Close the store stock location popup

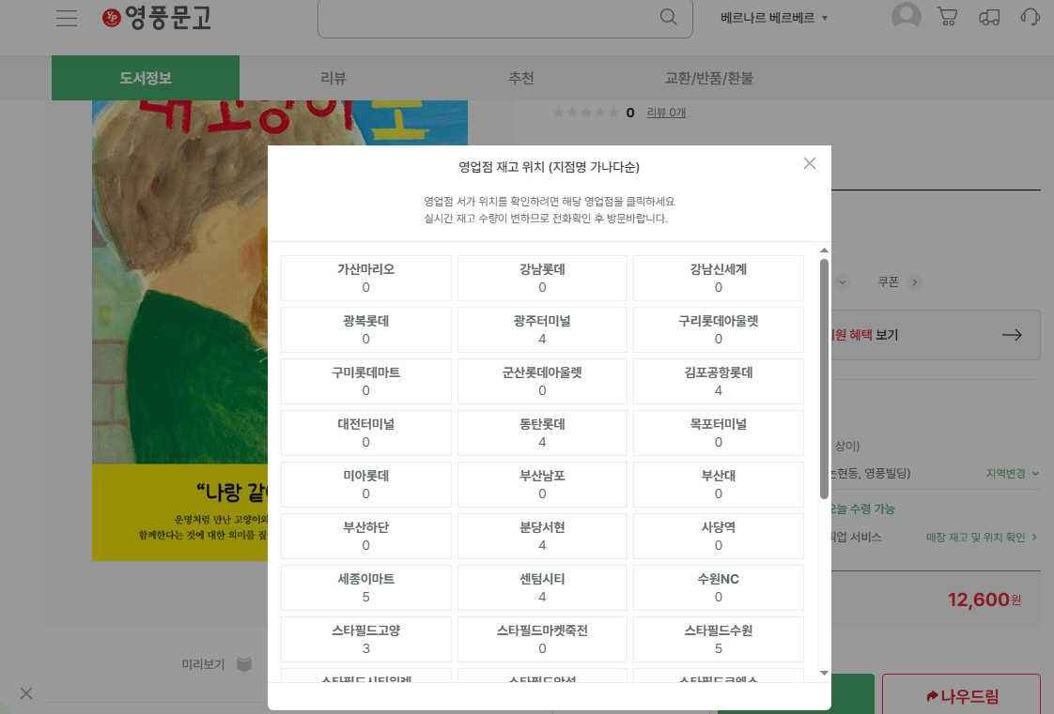click(809, 163)
